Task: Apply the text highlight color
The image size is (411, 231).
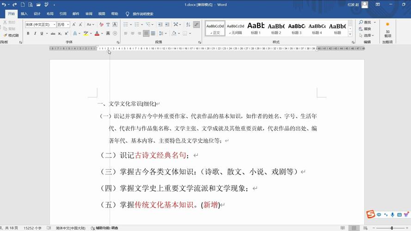Action: tap(86, 34)
